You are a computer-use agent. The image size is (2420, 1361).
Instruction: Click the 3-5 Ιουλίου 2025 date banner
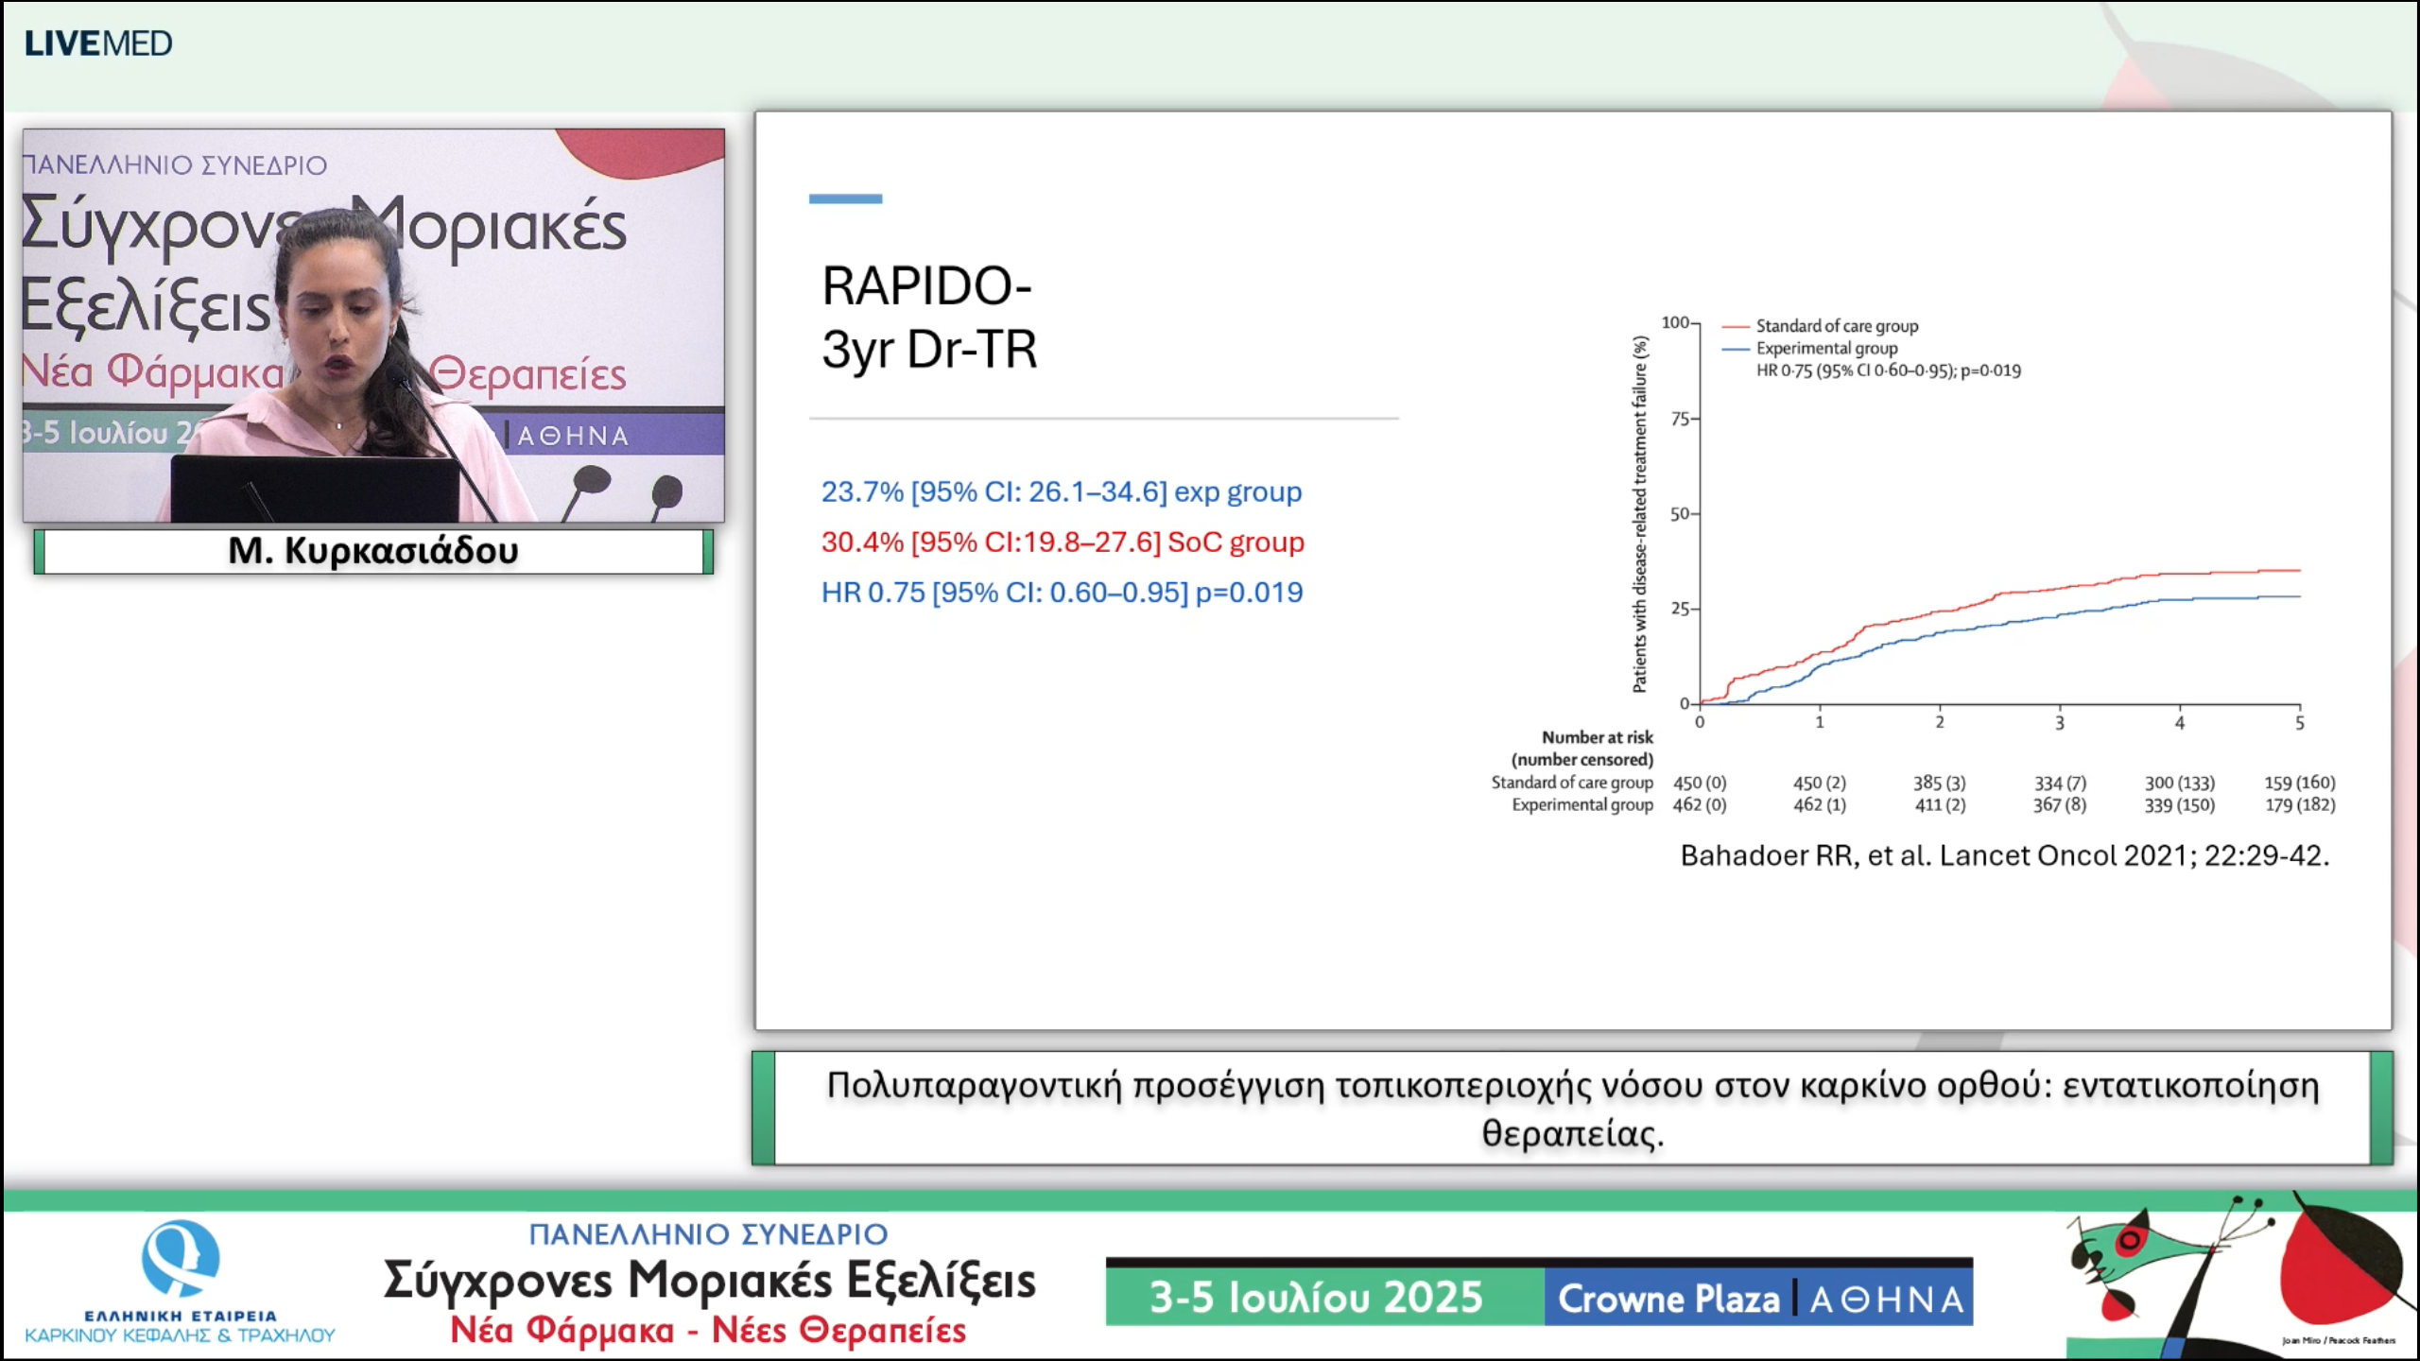[x=1316, y=1297]
